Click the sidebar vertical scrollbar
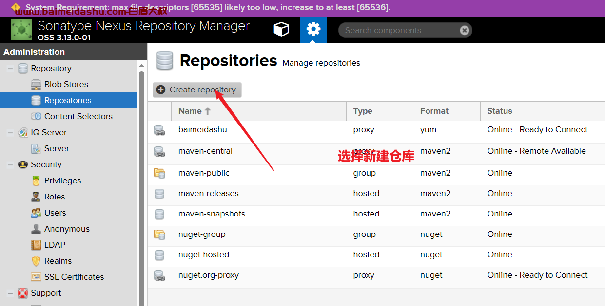 tap(141, 188)
